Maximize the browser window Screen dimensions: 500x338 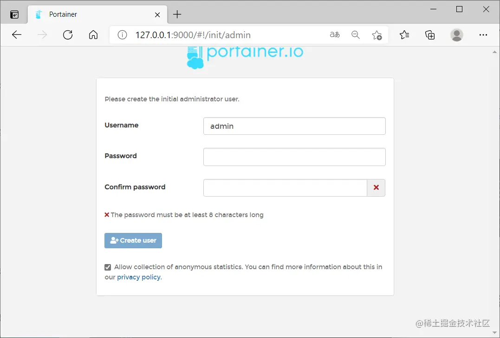point(459,9)
